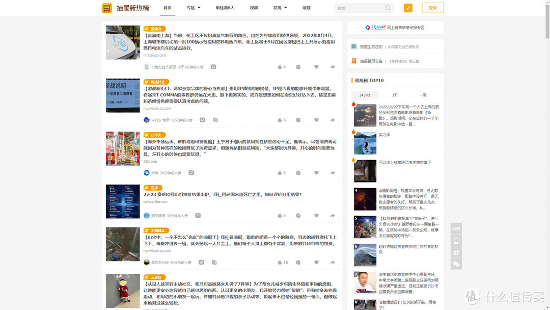Open the 参战说明 thumbnail image
Image resolution: width=550 pixels, height=310 pixels.
tap(123, 95)
